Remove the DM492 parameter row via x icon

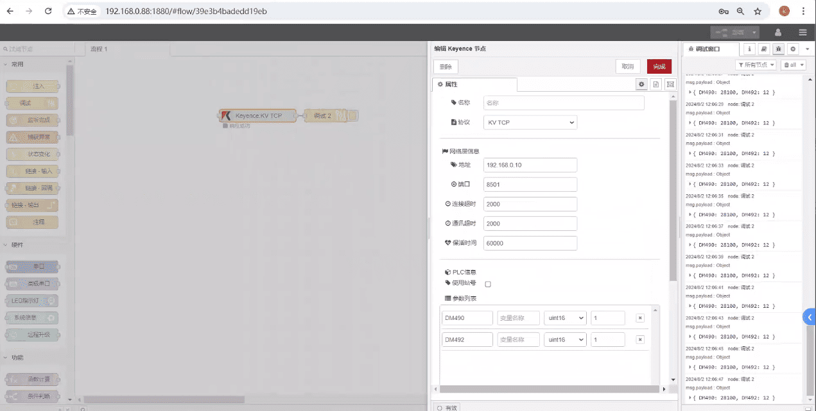coord(639,339)
